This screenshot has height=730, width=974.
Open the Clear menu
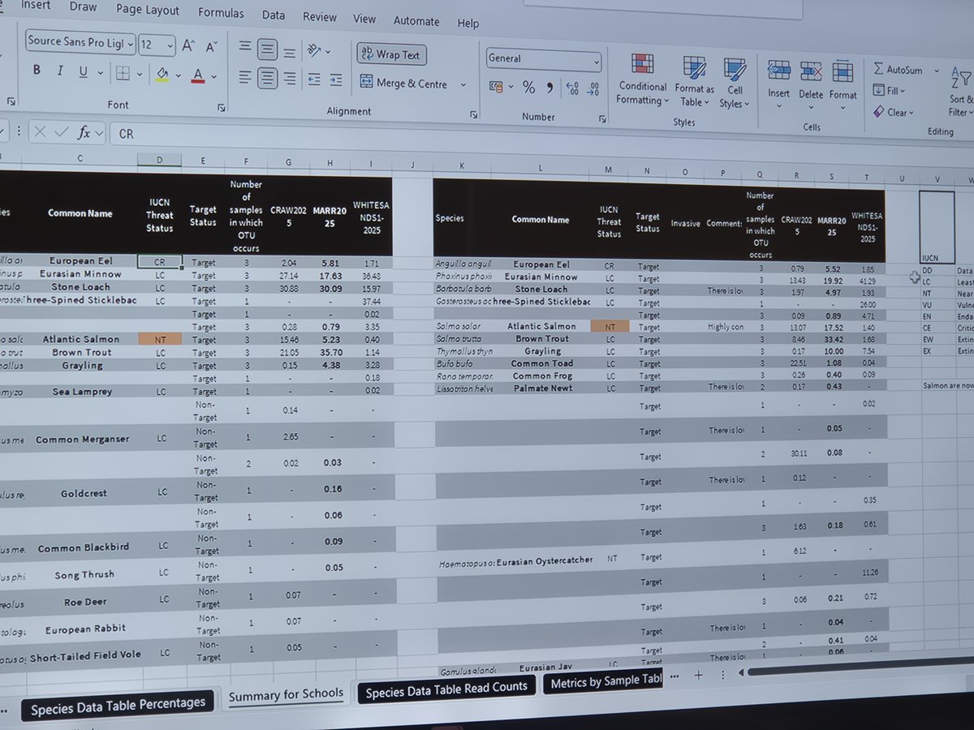(x=893, y=112)
